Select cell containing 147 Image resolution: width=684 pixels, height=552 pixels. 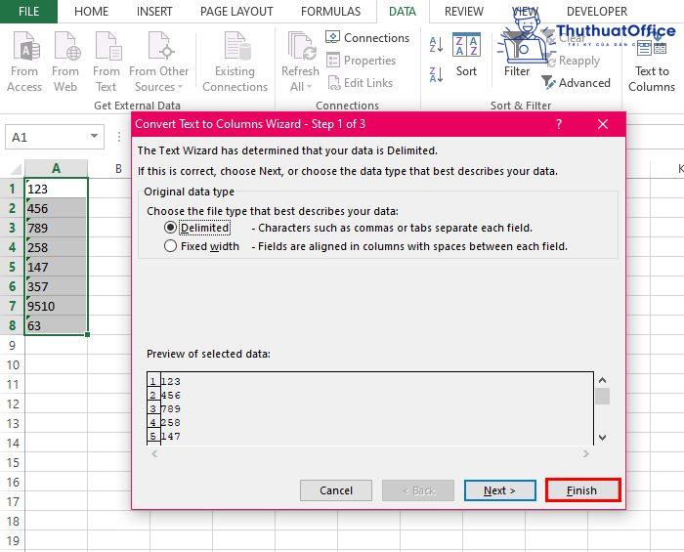pyautogui.click(x=56, y=267)
